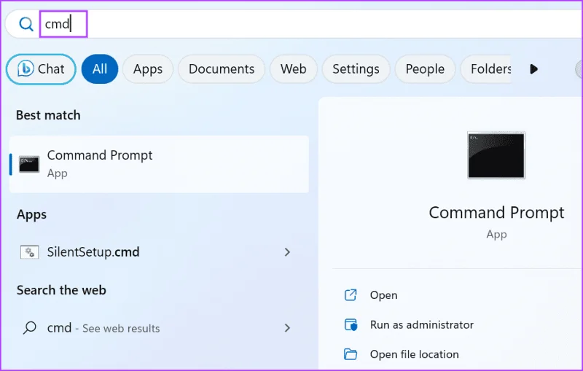Click the web search magnifier icon beside cmd
Screen dimensions: 583x371
(x=29, y=328)
